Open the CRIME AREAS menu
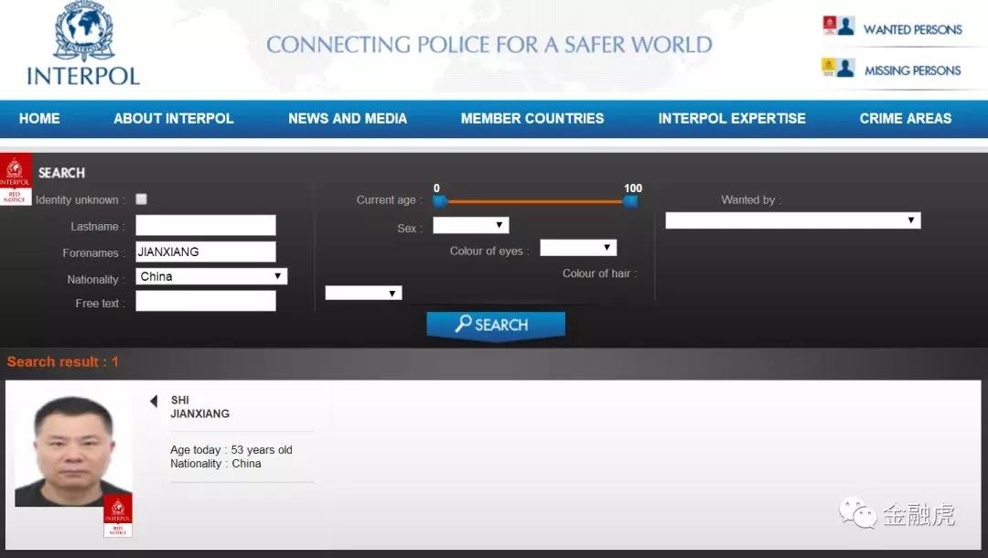 pyautogui.click(x=905, y=119)
